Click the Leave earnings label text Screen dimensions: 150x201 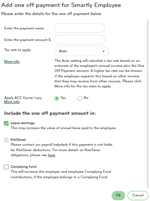click(22, 123)
